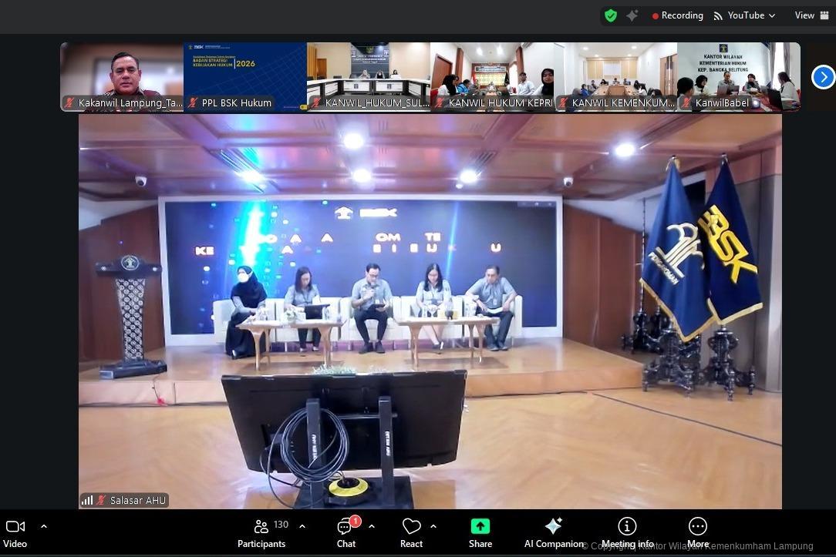Viewport: 836px width, 557px height.
Task: Expand the Chat options caret
Action: tap(372, 526)
